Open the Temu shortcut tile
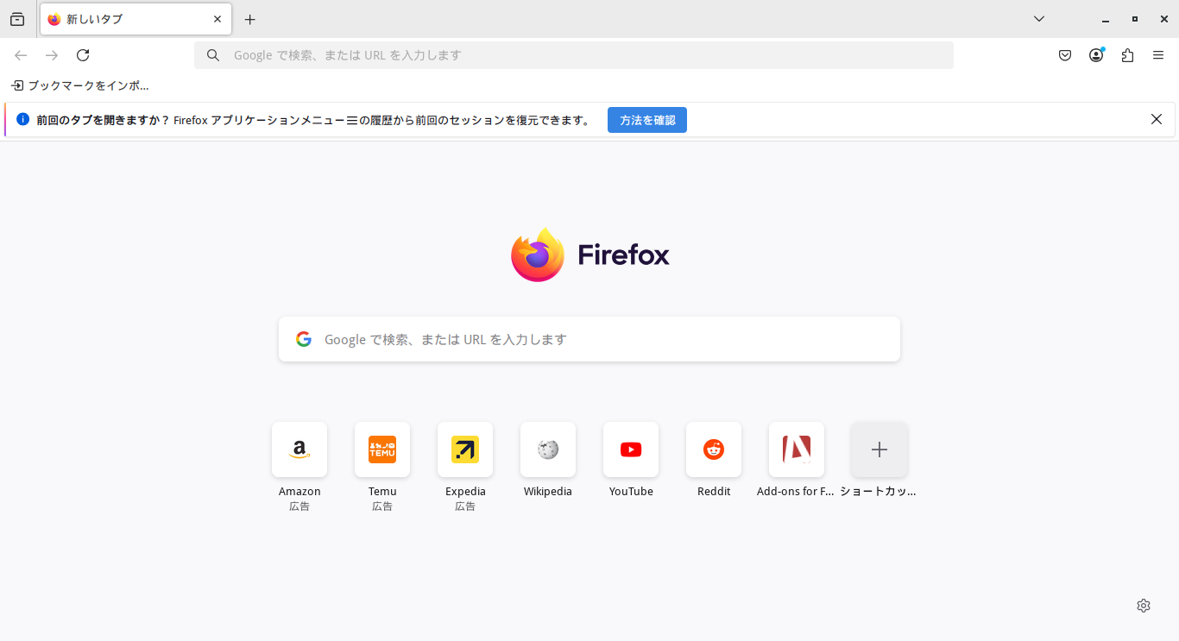Screen dimensions: 1179x641 pos(382,449)
